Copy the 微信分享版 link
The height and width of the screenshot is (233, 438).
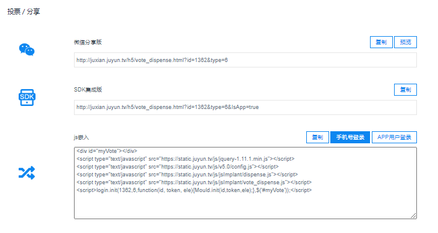pyautogui.click(x=381, y=42)
